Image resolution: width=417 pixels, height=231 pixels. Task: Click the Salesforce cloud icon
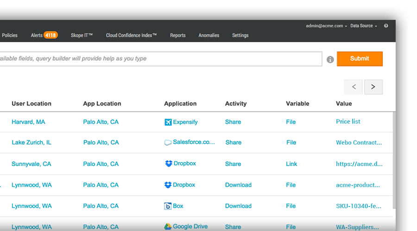pyautogui.click(x=168, y=143)
